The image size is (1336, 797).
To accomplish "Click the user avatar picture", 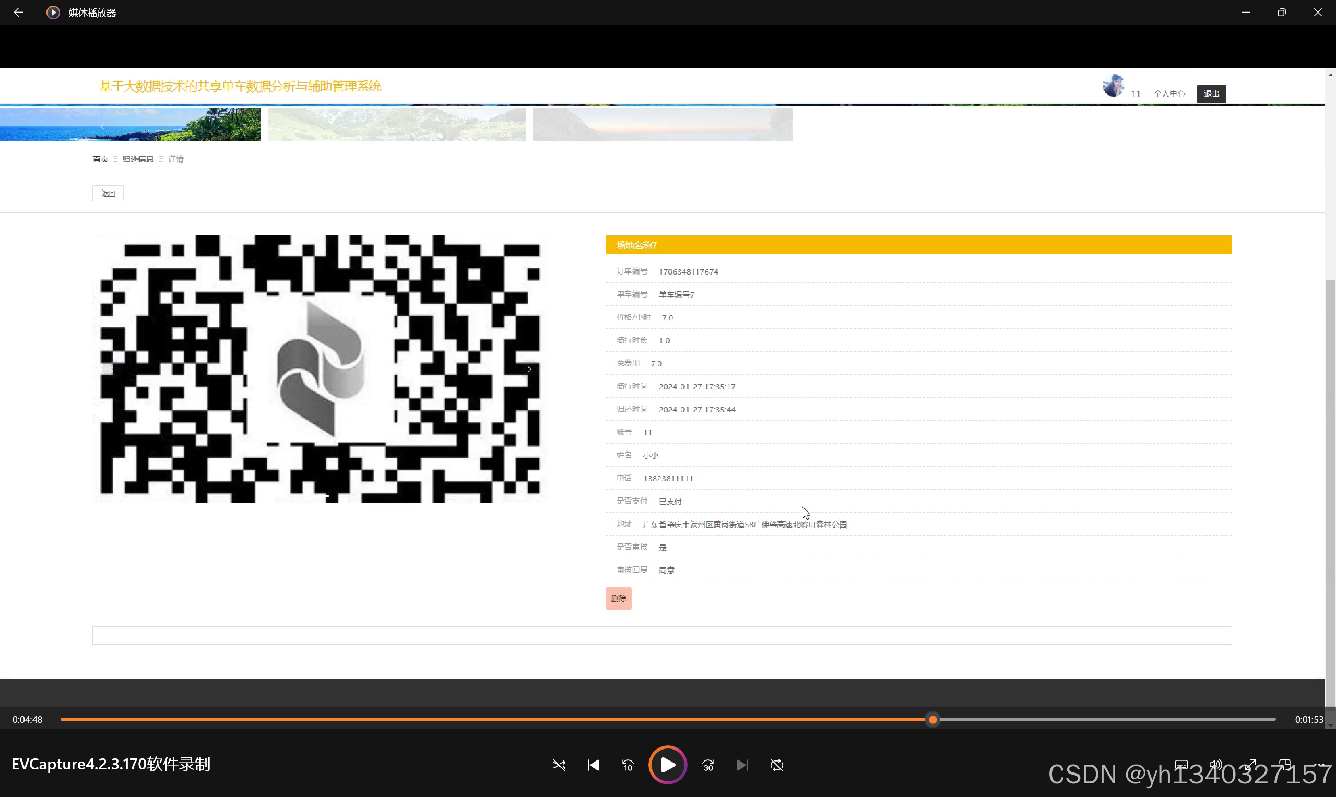I will [1114, 86].
